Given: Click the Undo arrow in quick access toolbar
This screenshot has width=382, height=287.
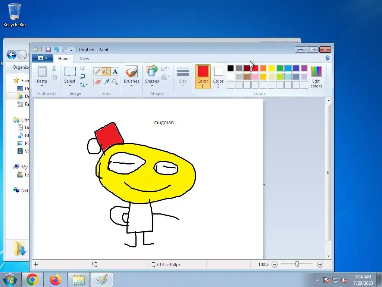Looking at the screenshot, I should pyautogui.click(x=56, y=50).
